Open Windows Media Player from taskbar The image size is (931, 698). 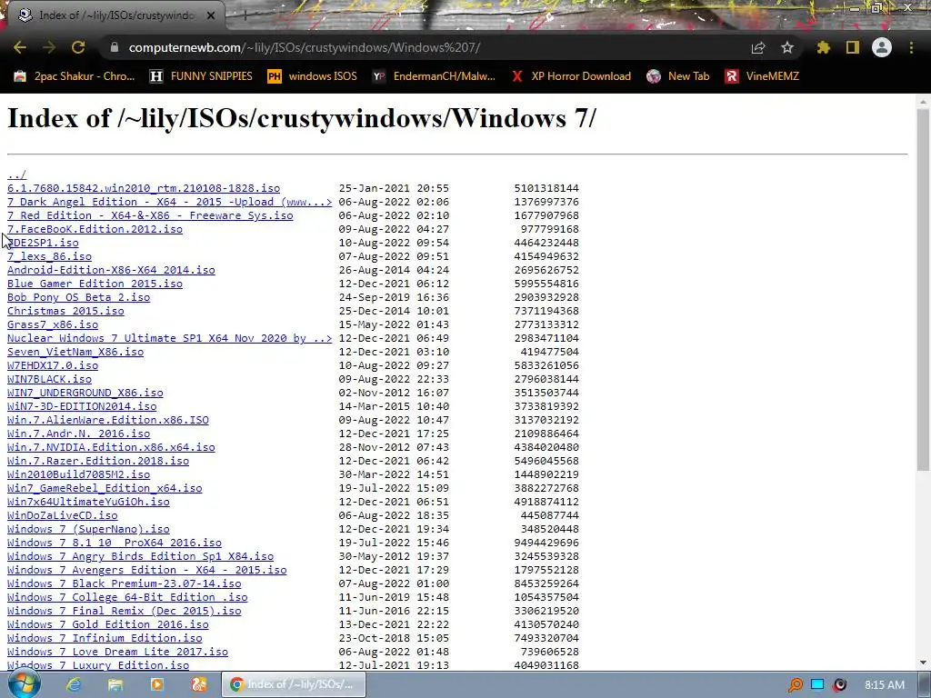tap(156, 685)
